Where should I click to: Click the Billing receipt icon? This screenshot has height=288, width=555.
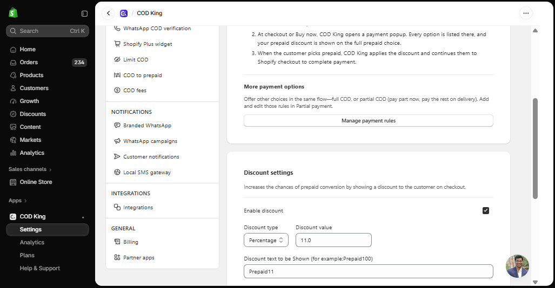coord(117,242)
